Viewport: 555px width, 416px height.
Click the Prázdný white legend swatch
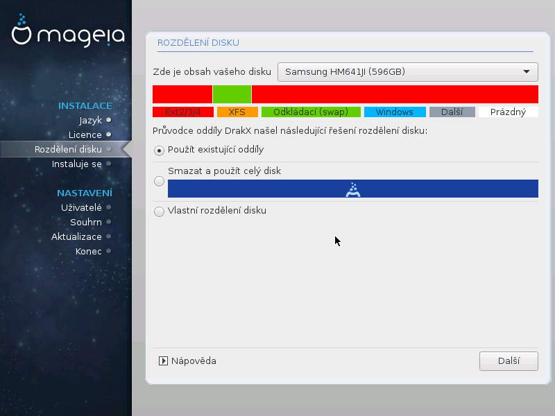(509, 112)
